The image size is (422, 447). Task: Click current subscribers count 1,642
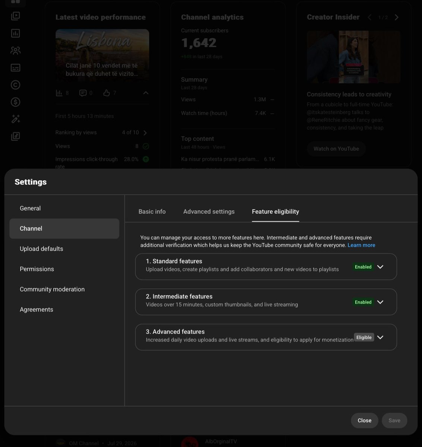[199, 43]
